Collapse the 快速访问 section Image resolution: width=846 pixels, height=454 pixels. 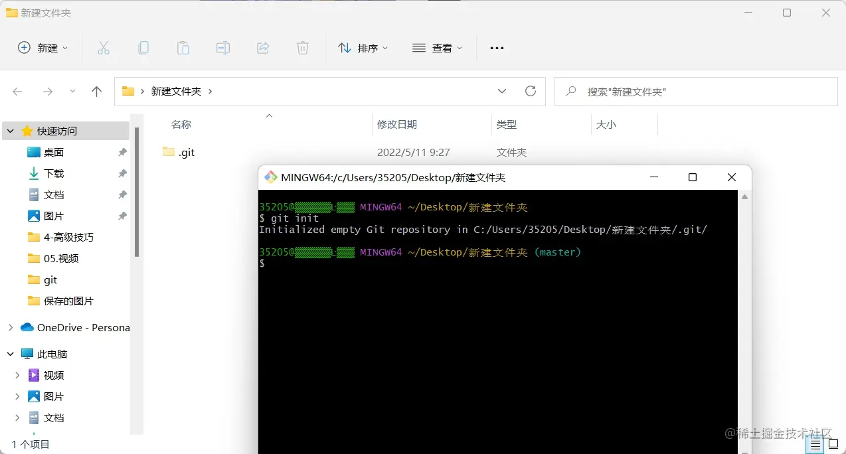[11, 131]
